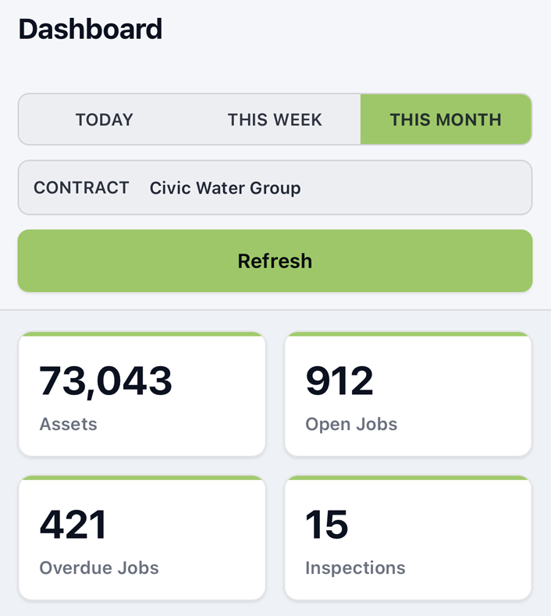Image resolution: width=551 pixels, height=616 pixels.
Task: Click the 73,043 assets count
Action: (105, 381)
